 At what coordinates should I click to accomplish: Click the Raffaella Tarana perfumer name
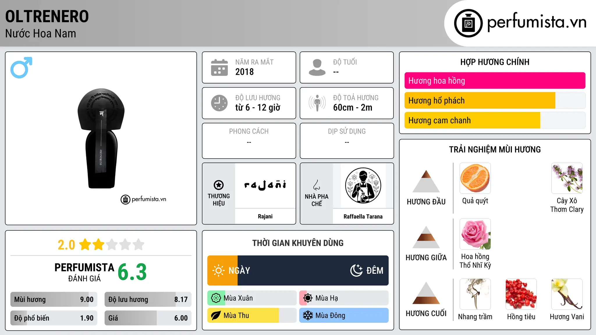point(363,216)
